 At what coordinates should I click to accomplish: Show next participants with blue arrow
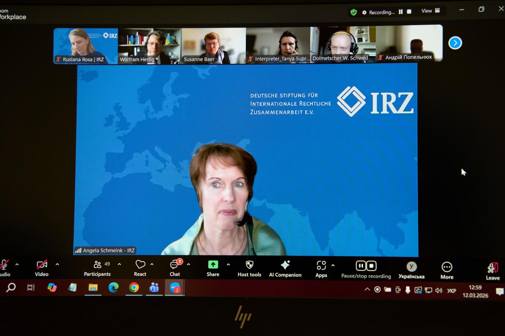[x=455, y=43]
